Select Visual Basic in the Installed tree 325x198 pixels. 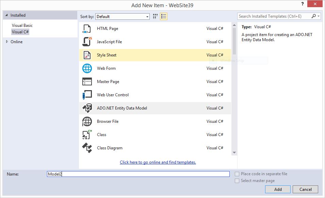coord(23,25)
